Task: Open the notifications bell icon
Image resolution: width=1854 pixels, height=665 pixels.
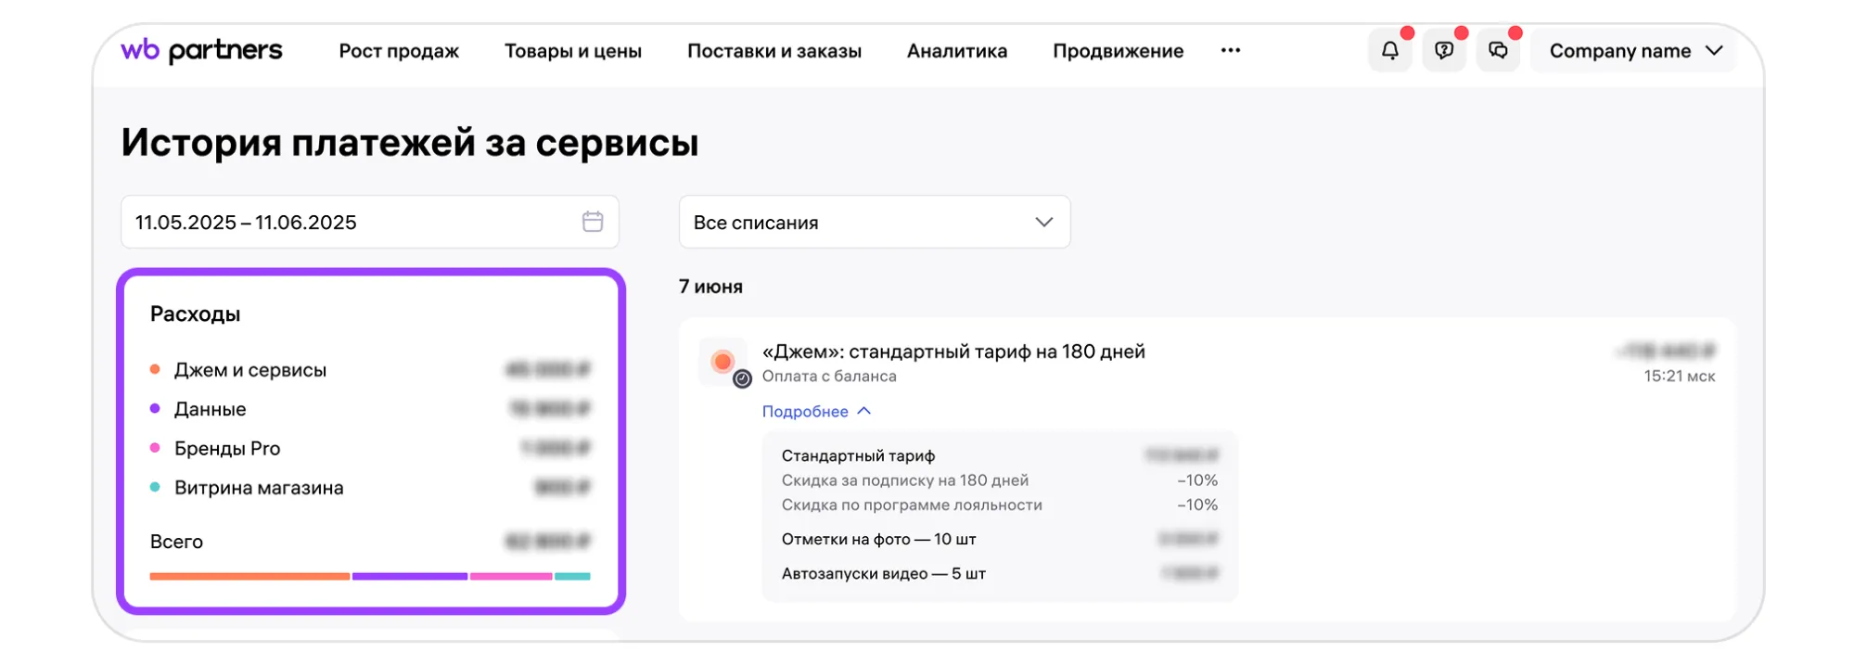Action: [x=1389, y=51]
